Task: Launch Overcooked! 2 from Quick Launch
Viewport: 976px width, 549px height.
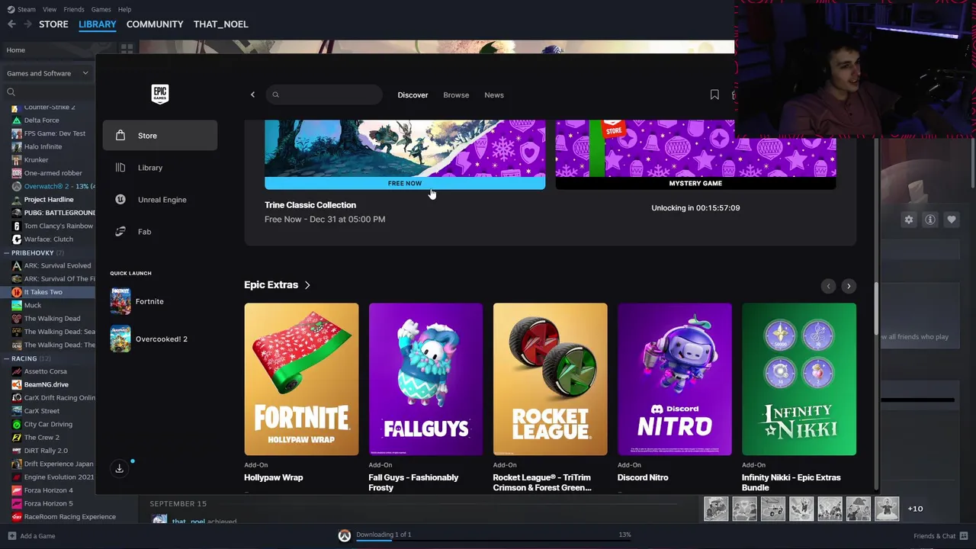Action: pos(149,339)
